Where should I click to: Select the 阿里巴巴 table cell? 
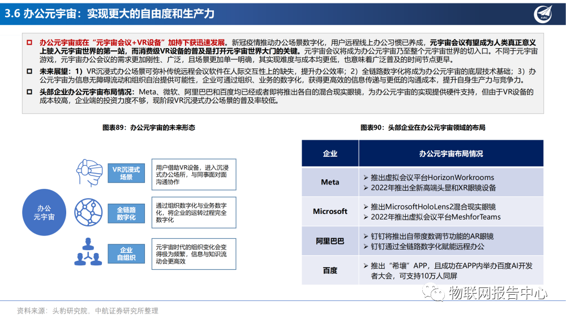click(x=331, y=241)
